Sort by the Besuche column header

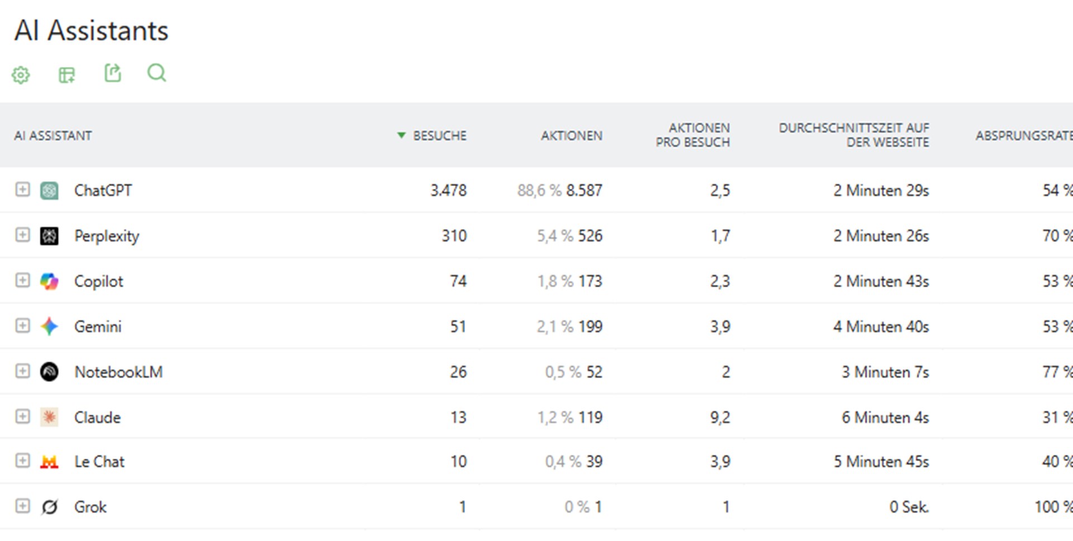click(x=439, y=136)
